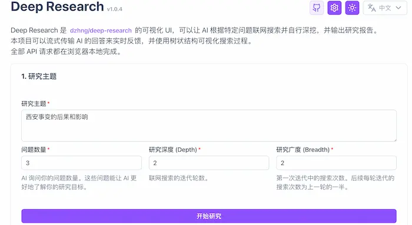
Task: Start research with 开始研究 button
Action: point(209,216)
